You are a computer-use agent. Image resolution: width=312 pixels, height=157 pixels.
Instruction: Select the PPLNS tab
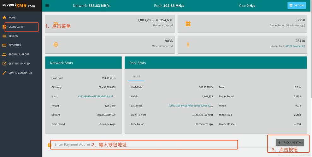click(x=136, y=77)
